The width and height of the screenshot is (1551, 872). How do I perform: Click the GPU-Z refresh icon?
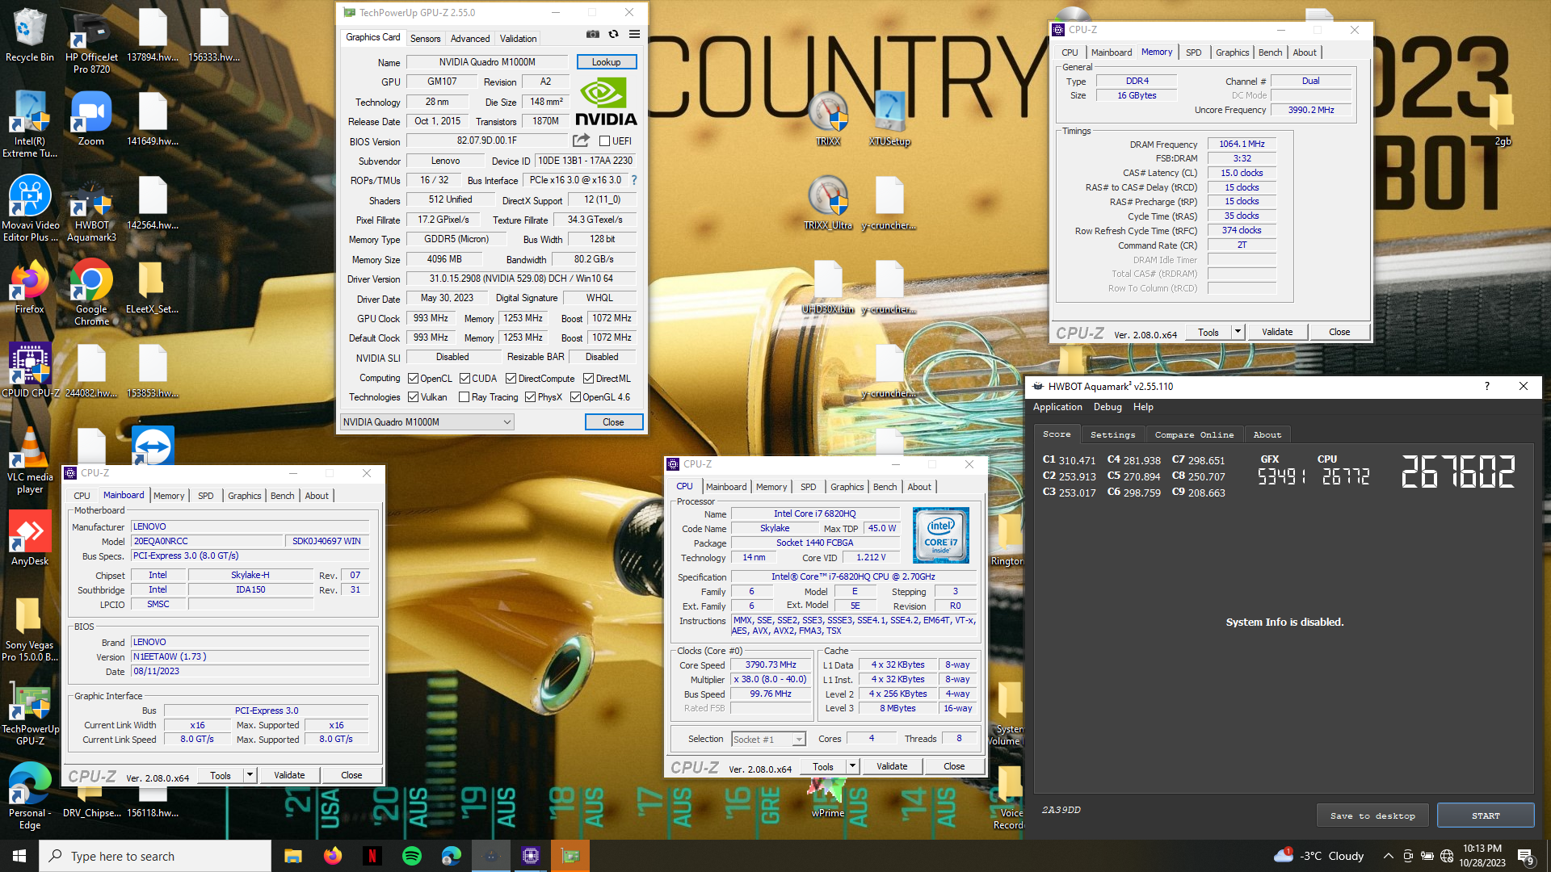[614, 35]
